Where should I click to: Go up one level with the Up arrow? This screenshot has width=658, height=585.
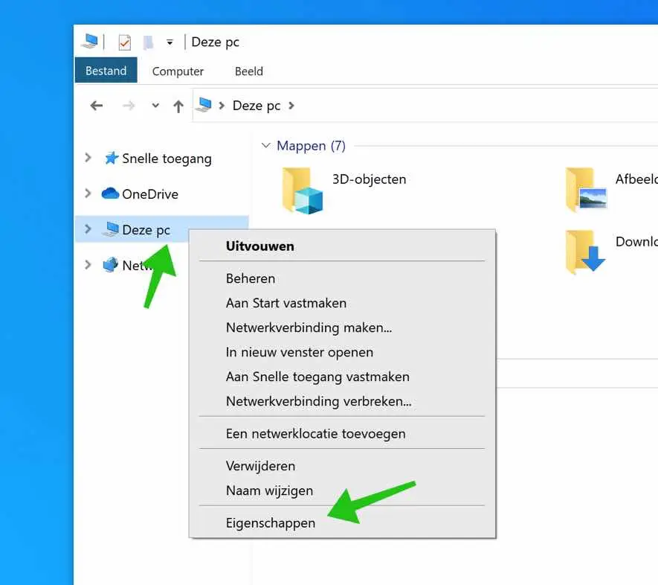(178, 106)
